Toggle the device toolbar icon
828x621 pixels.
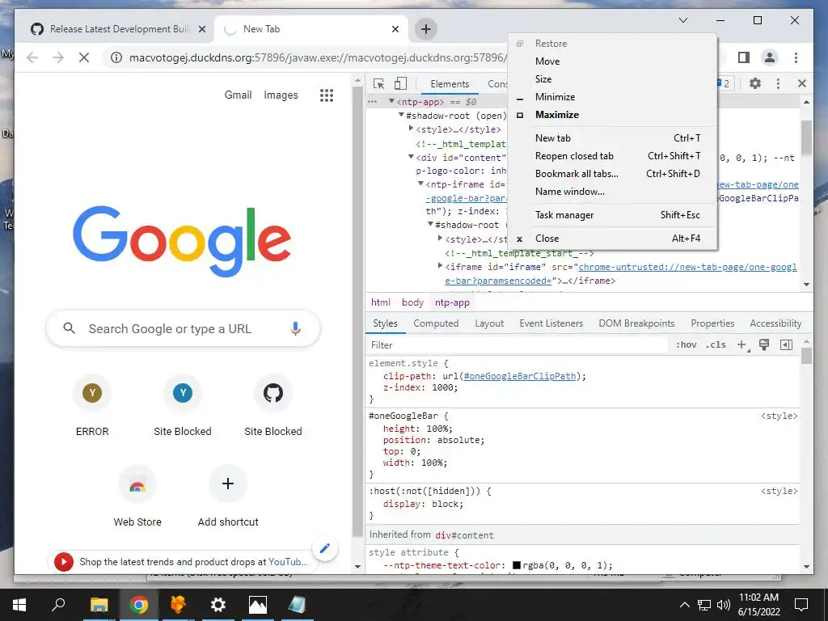(401, 84)
